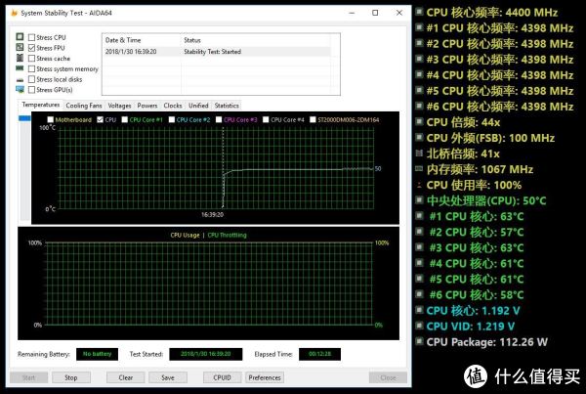Enable the Stress GPU(s) checkbox

tap(32, 90)
